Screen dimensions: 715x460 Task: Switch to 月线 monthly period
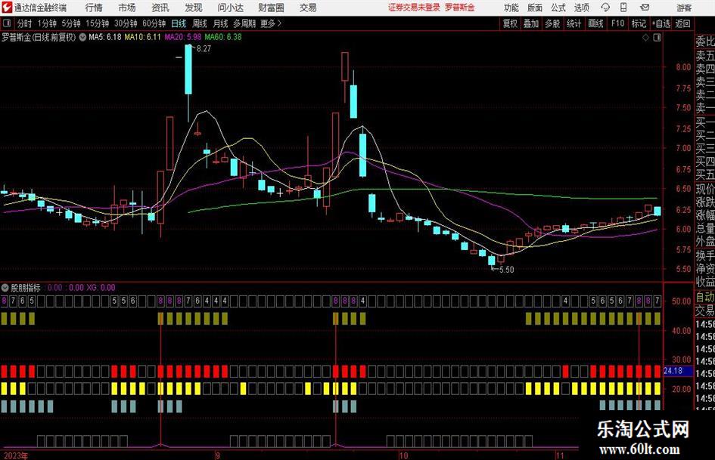coord(220,23)
